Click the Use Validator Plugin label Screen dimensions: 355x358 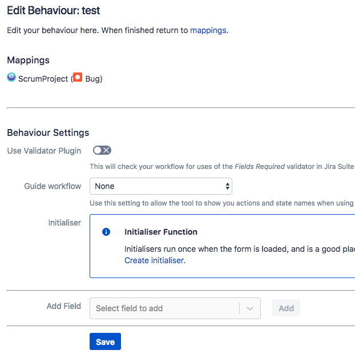44,151
